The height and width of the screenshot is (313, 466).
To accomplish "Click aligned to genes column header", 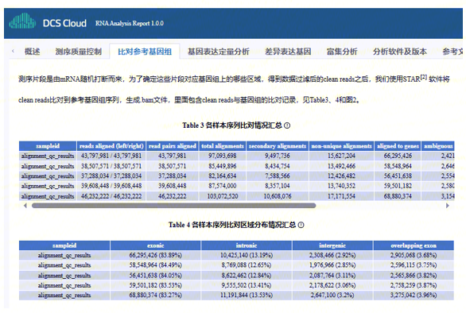I will point(398,146).
